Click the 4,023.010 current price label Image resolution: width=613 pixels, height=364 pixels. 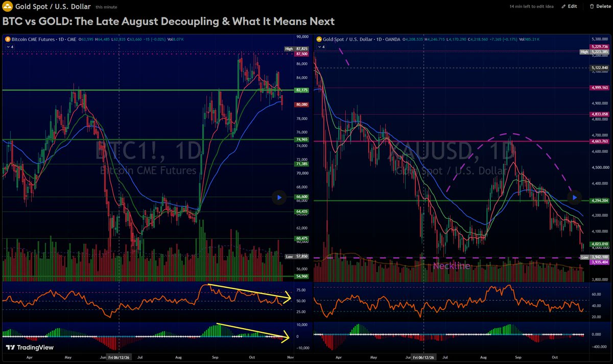click(598, 244)
